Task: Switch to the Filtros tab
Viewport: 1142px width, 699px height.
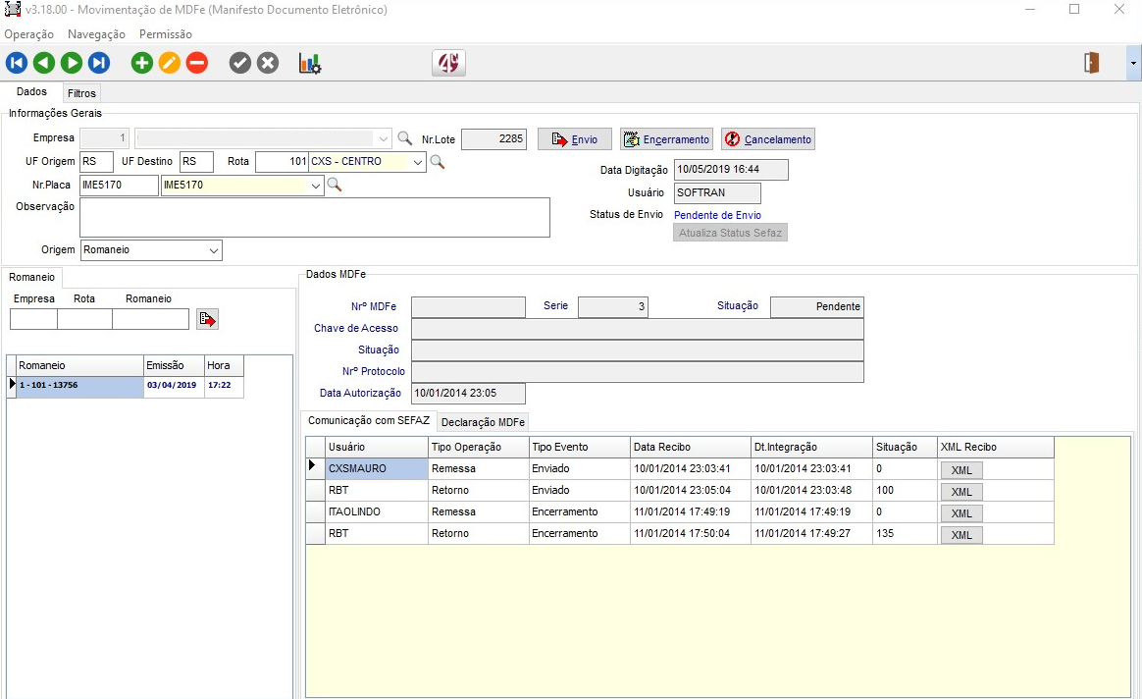Action: pos(81,93)
